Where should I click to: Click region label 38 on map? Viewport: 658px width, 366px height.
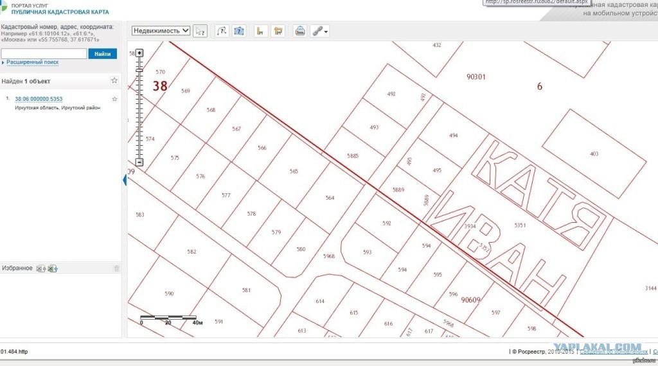[160, 86]
